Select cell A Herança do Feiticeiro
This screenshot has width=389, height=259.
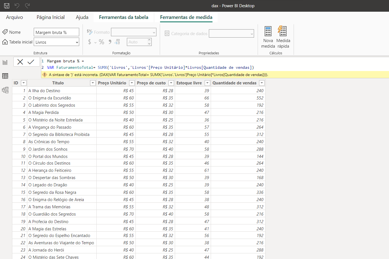coord(62,170)
